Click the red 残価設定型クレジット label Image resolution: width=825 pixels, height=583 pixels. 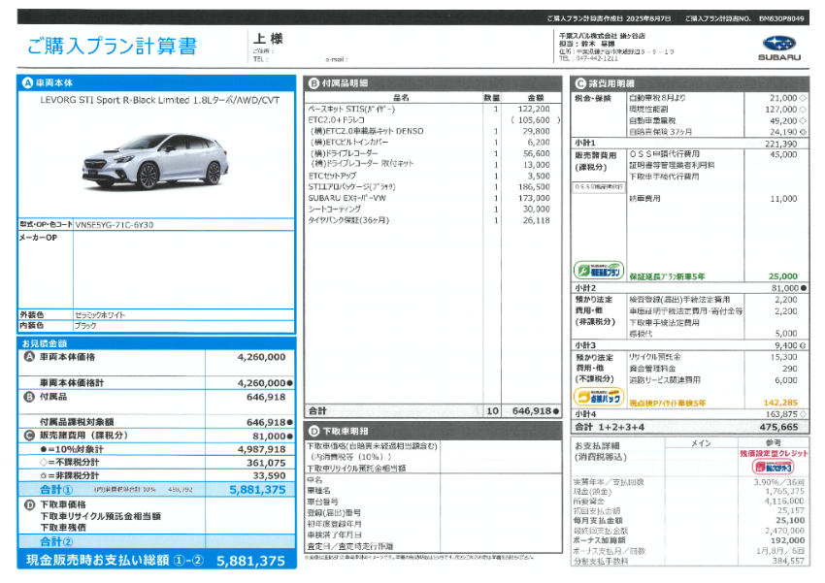pos(774,453)
